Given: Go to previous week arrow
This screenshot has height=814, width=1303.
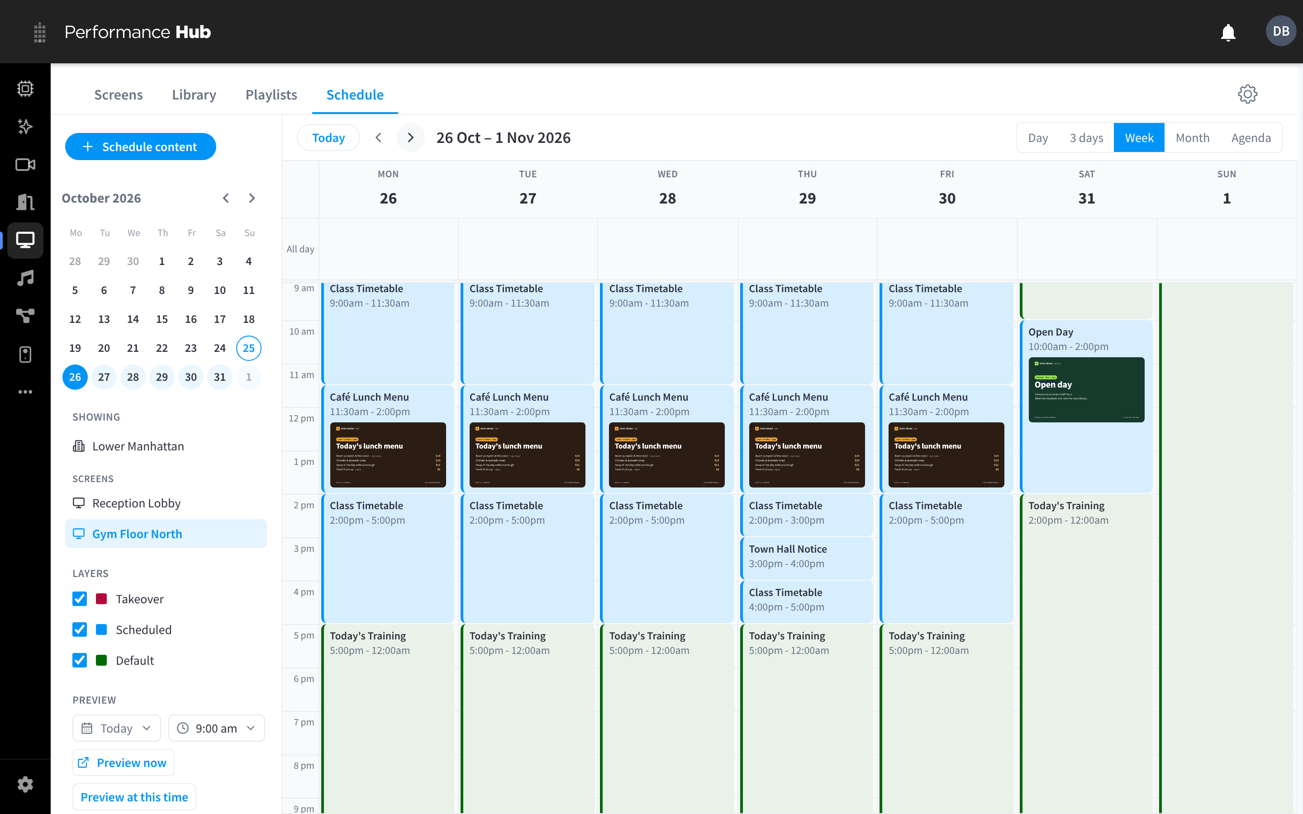Looking at the screenshot, I should 379,138.
